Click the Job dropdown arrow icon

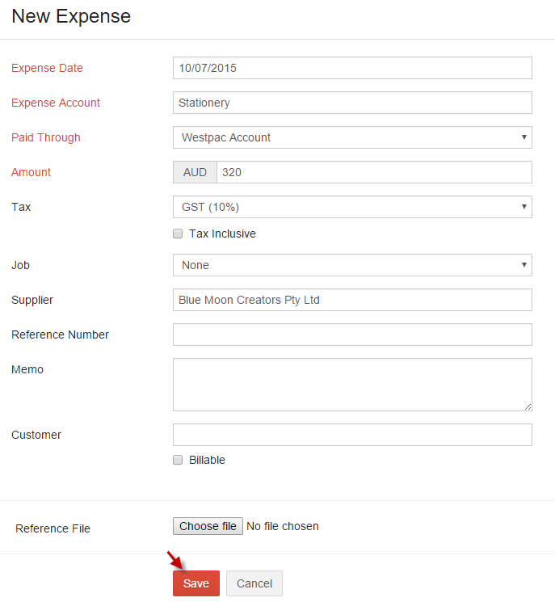[524, 264]
